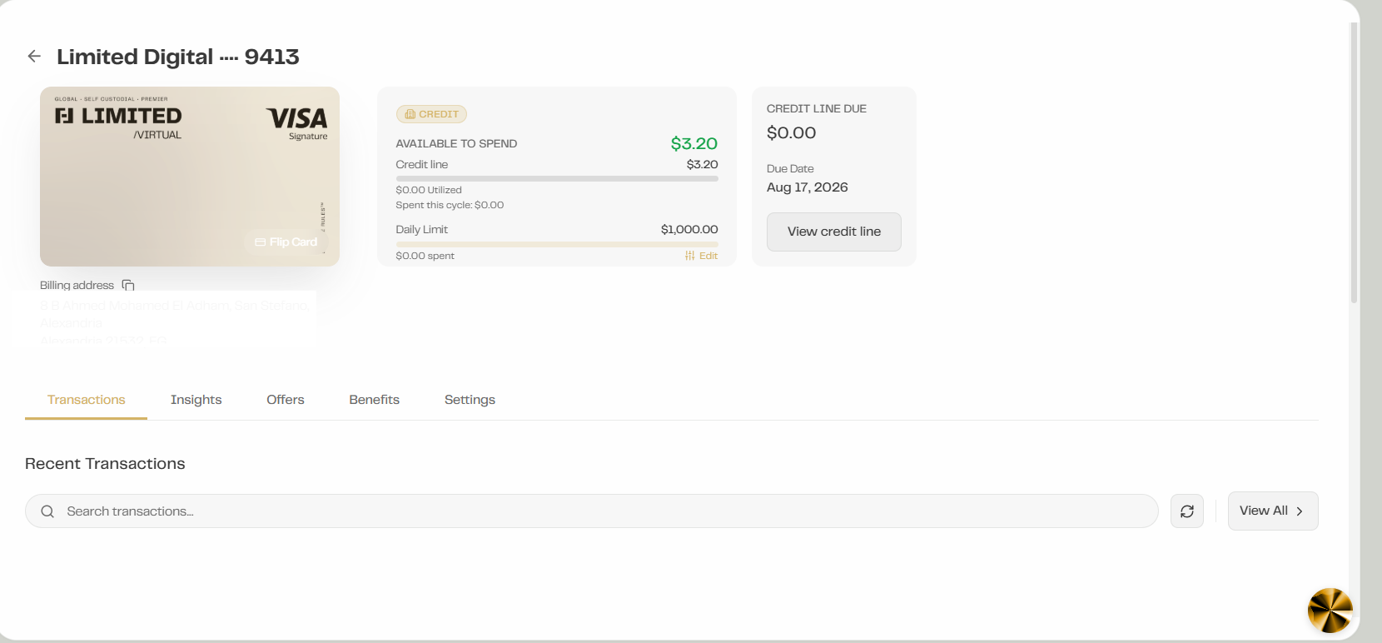The height and width of the screenshot is (643, 1382).
Task: Go to the Settings tab
Action: pos(470,400)
